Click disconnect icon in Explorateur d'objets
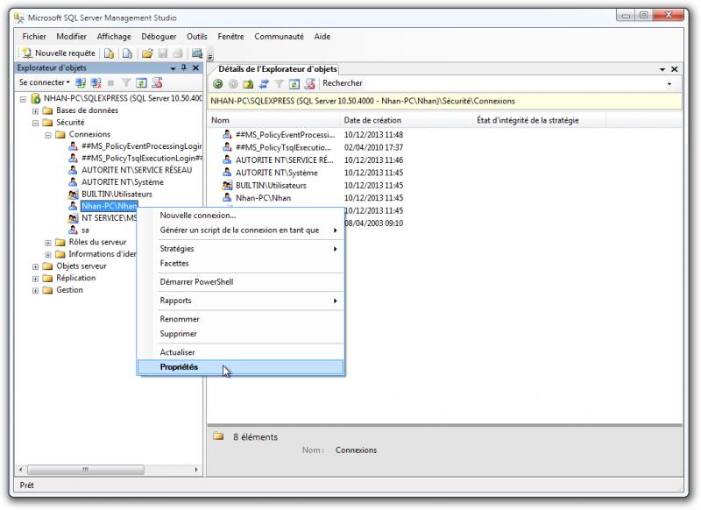701x510 pixels. click(x=96, y=82)
